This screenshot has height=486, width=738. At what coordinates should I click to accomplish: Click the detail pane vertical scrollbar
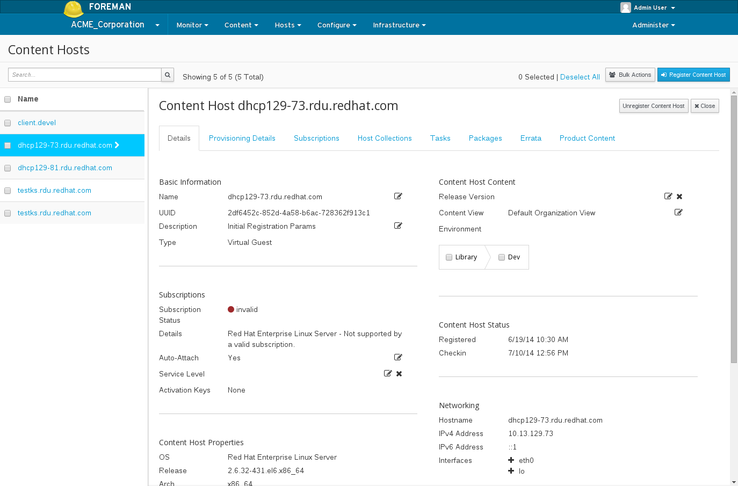pyautogui.click(x=734, y=229)
